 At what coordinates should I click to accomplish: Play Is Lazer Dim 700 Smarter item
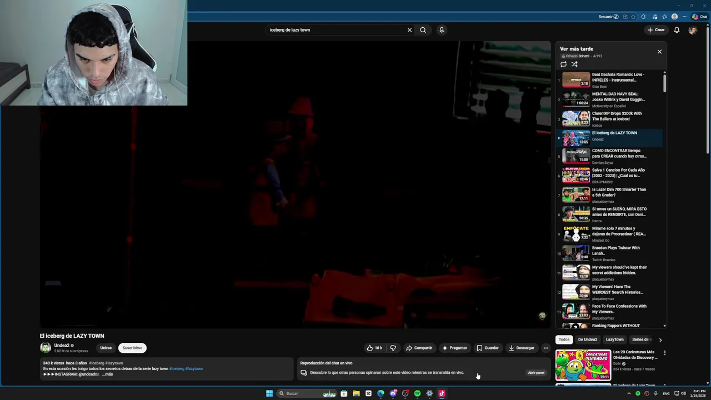[610, 195]
